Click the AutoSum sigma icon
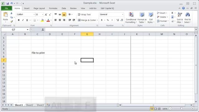 pyautogui.click(x=172, y=13)
